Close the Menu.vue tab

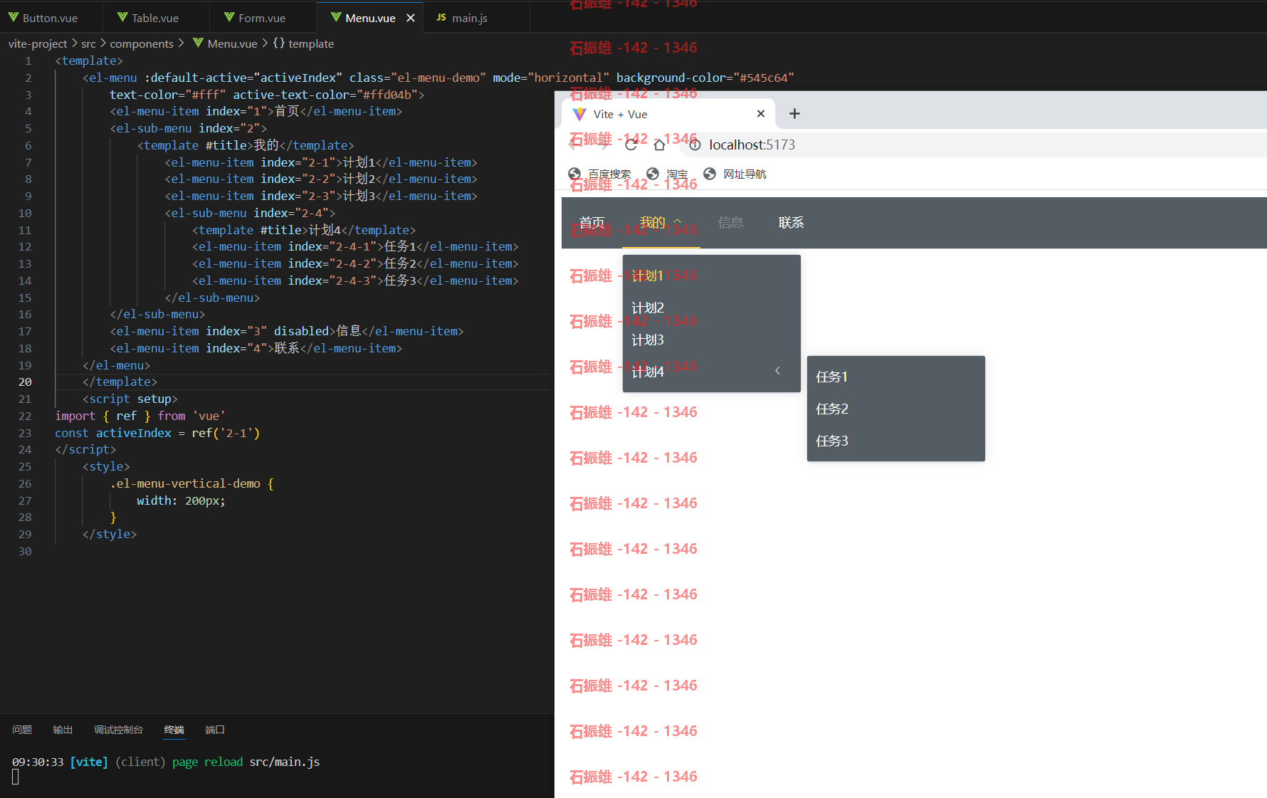[x=411, y=18]
